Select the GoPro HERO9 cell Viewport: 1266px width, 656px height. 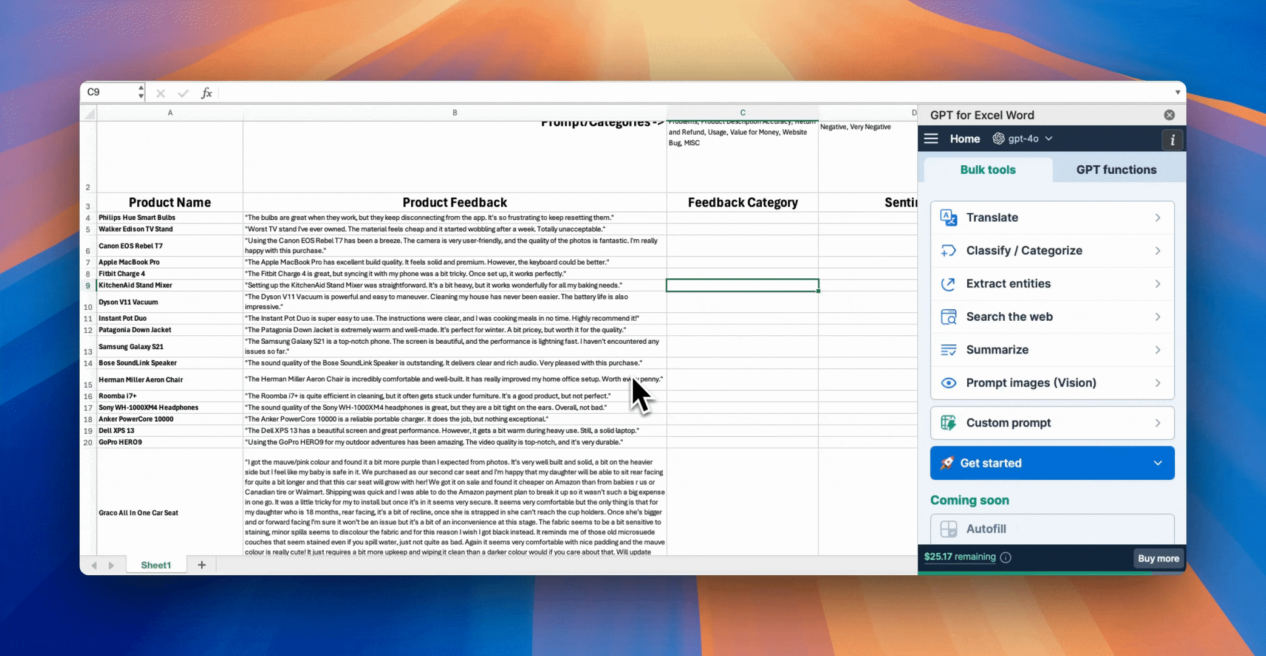[170, 442]
